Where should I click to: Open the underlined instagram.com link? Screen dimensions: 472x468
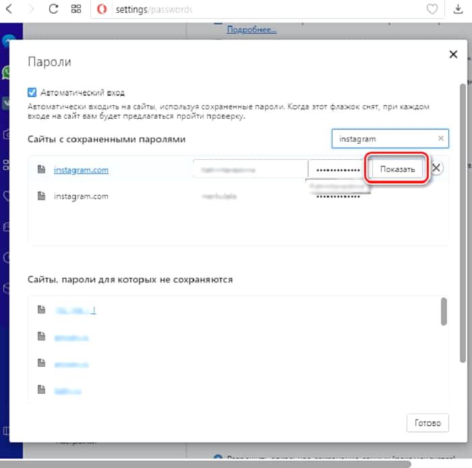click(x=81, y=170)
